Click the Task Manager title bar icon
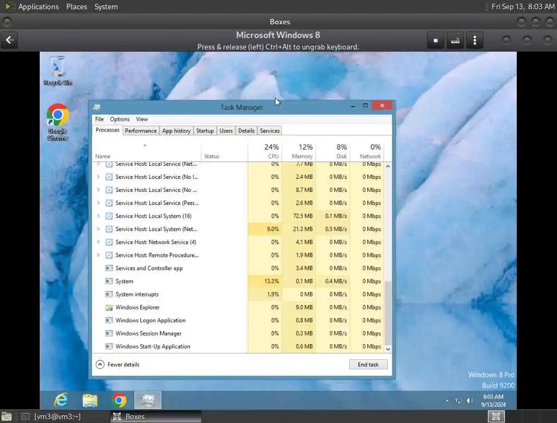This screenshot has width=557, height=423. pos(97,107)
